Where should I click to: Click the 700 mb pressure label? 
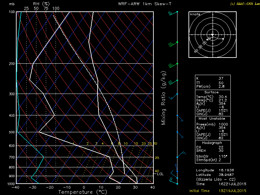(x=12, y=157)
